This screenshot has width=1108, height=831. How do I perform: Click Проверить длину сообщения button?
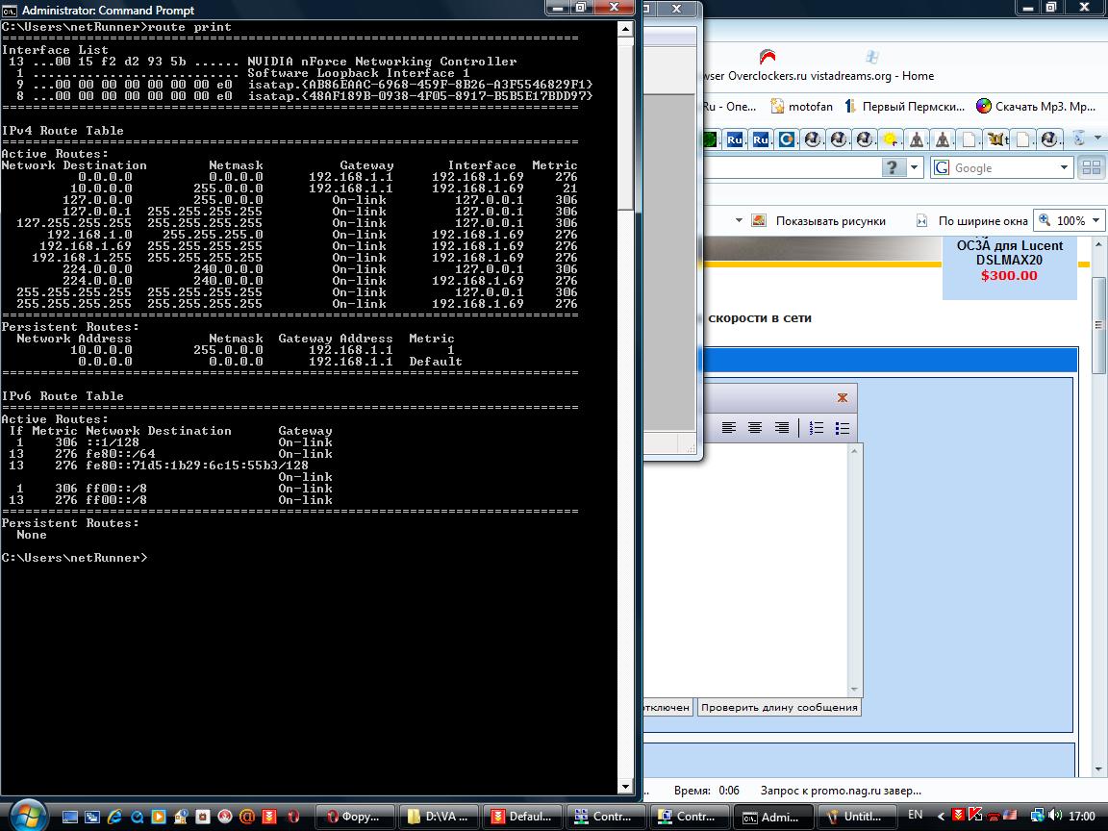pyautogui.click(x=778, y=707)
